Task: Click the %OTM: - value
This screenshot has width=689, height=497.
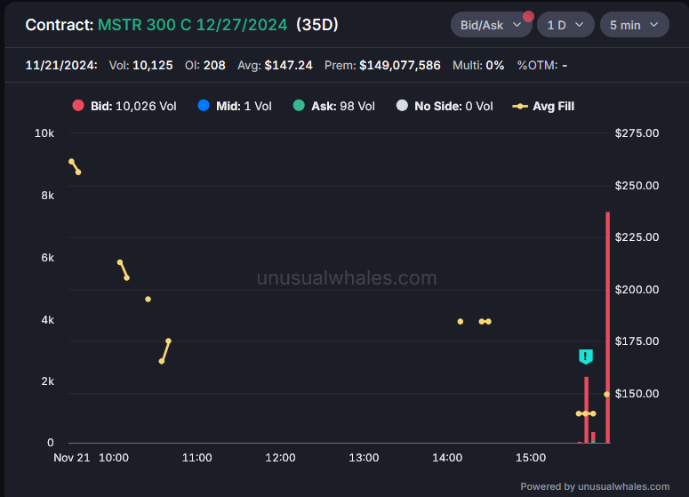Action: pyautogui.click(x=542, y=66)
